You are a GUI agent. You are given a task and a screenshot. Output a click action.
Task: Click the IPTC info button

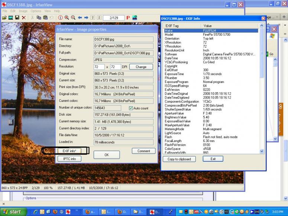point(69,159)
